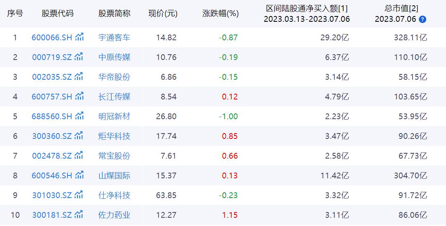
Task: Open stock code link 301030.SZ
Action: [52, 195]
